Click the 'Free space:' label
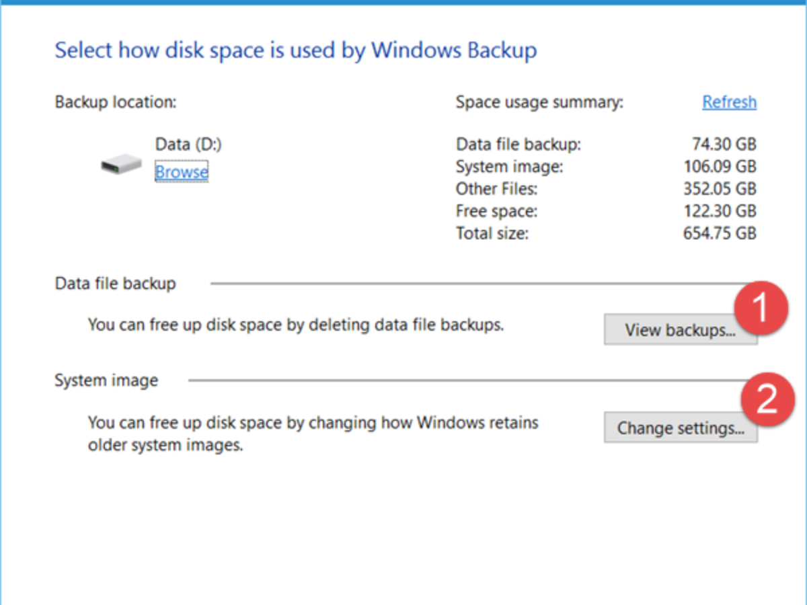The width and height of the screenshot is (807, 605). click(496, 211)
